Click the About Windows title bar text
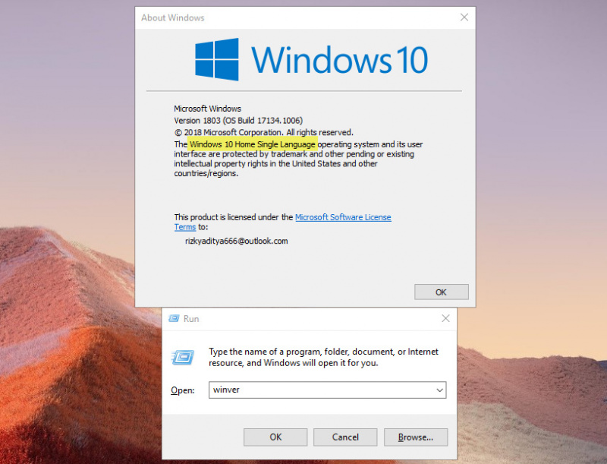 click(173, 17)
